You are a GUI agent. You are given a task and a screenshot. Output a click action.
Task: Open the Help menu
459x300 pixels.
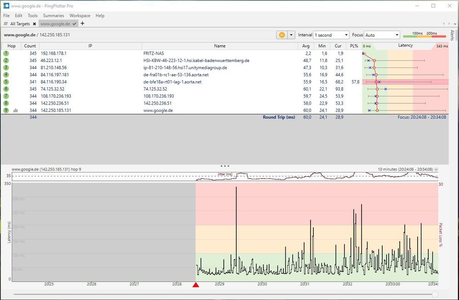[x=100, y=16]
